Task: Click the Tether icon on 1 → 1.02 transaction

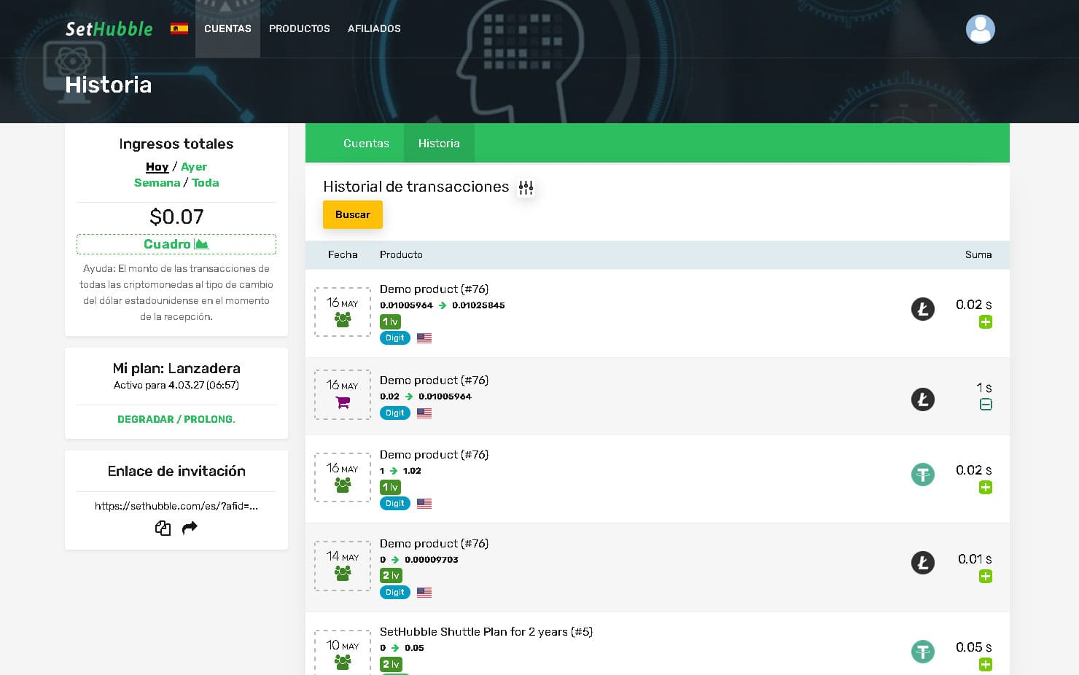Action: [x=922, y=475]
